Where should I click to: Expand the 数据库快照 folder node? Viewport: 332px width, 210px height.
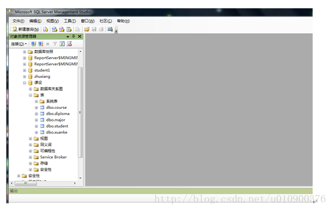click(24, 52)
